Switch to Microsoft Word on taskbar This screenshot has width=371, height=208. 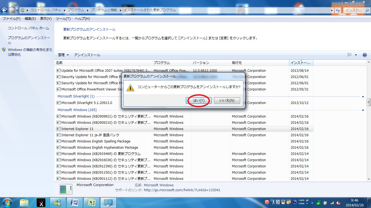[75, 203]
